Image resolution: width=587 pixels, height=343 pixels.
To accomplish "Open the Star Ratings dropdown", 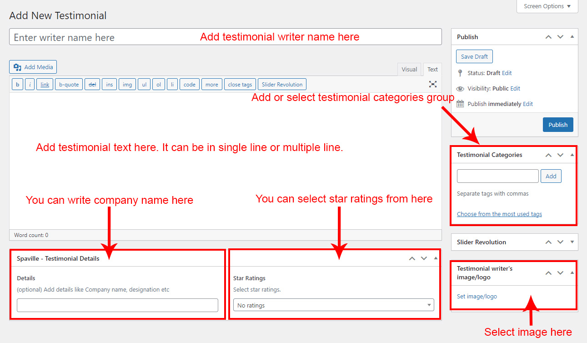I will tap(333, 305).
